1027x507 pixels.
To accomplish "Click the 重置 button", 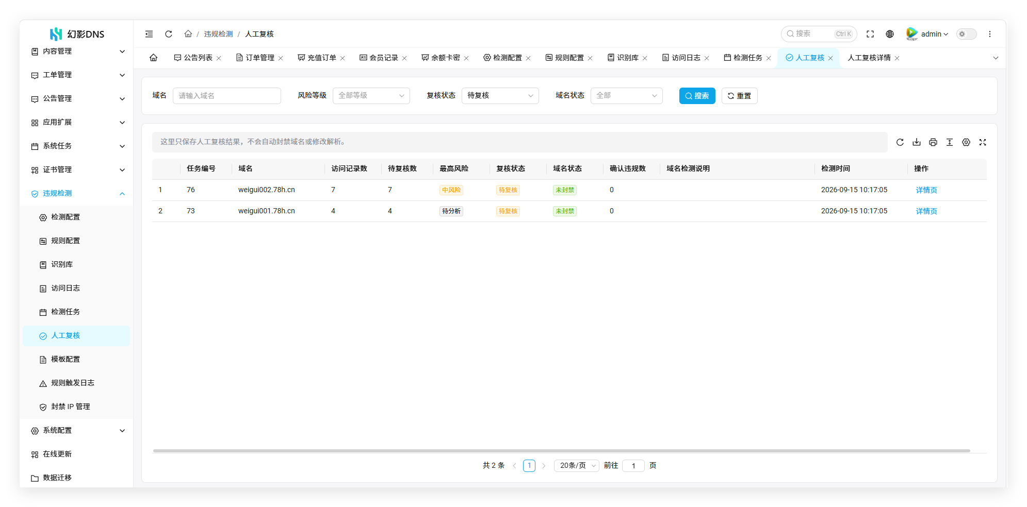I will coord(739,96).
